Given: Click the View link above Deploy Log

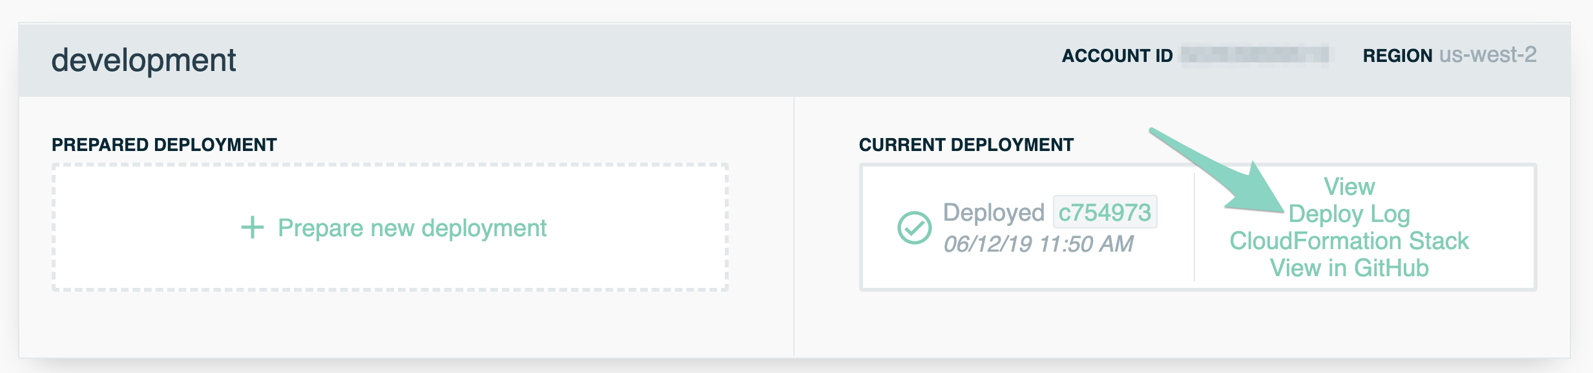Looking at the screenshot, I should (1349, 186).
